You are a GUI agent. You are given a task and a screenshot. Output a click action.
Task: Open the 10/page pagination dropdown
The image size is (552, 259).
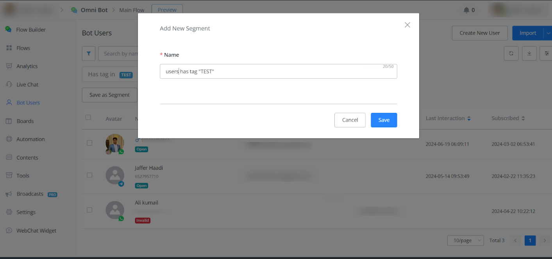(465, 241)
